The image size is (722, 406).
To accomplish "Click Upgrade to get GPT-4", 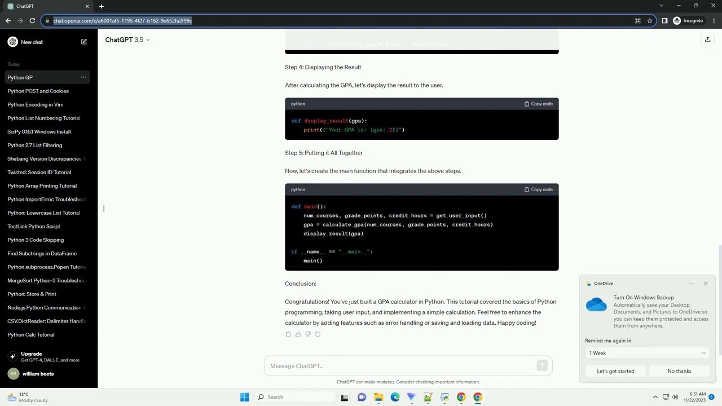I will click(x=49, y=356).
